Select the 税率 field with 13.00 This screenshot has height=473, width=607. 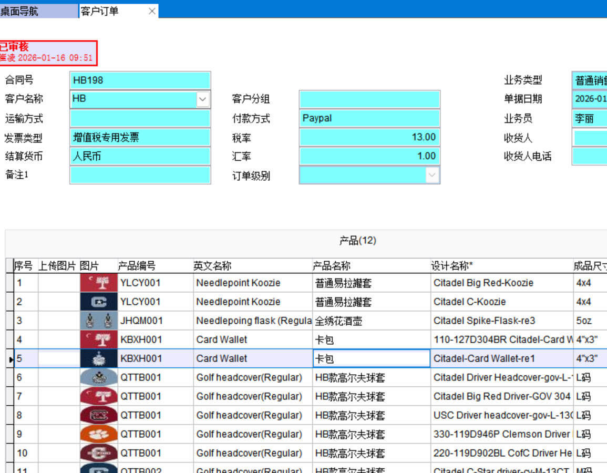coord(369,137)
